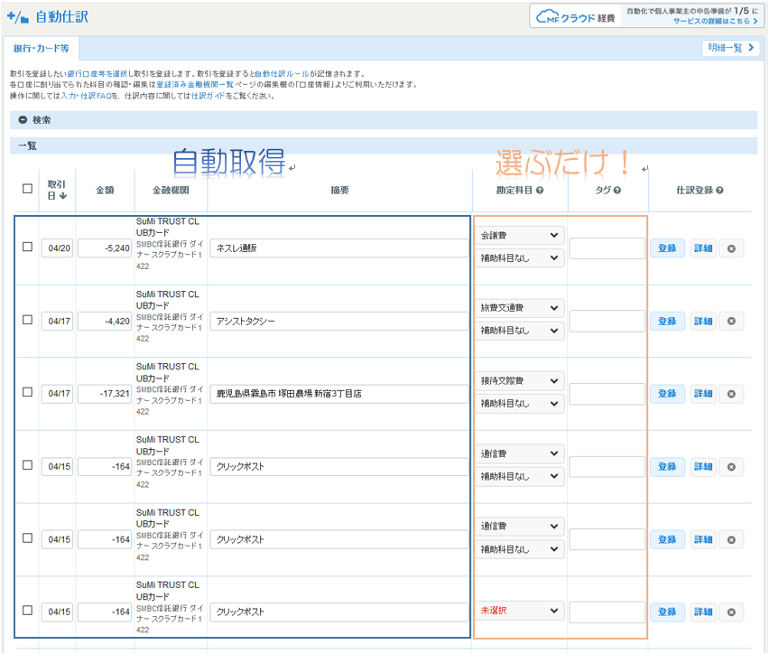Screen dimensions: 770x654
Task: Click the 金融機関 column header
Action: point(171,191)
